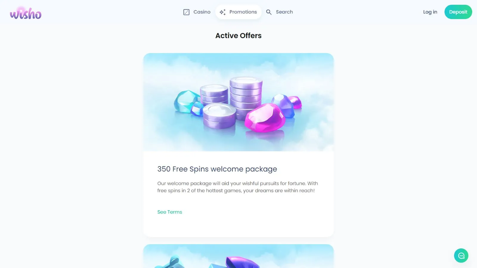The width and height of the screenshot is (477, 268).
Task: Click the Promotions sparkle icon
Action: pos(223,12)
